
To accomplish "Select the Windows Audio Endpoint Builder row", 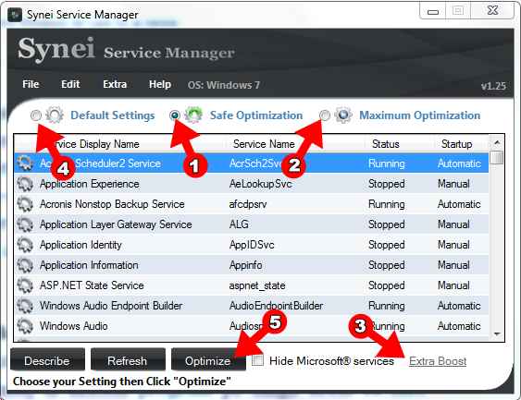I will click(252, 306).
